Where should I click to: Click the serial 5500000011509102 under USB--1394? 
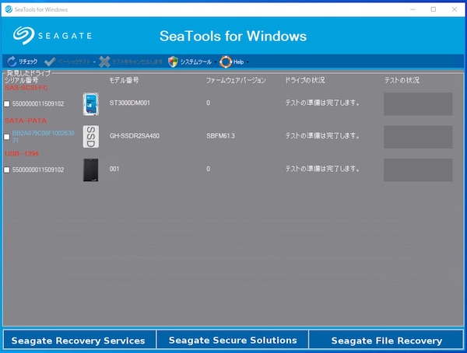pyautogui.click(x=38, y=170)
